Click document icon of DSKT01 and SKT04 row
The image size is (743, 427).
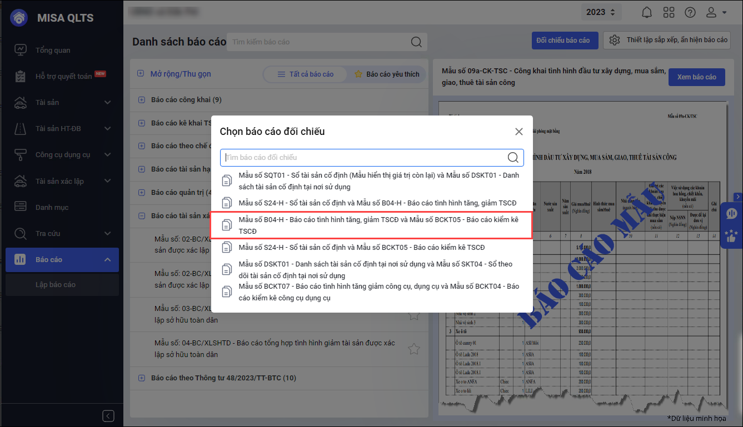tap(227, 269)
